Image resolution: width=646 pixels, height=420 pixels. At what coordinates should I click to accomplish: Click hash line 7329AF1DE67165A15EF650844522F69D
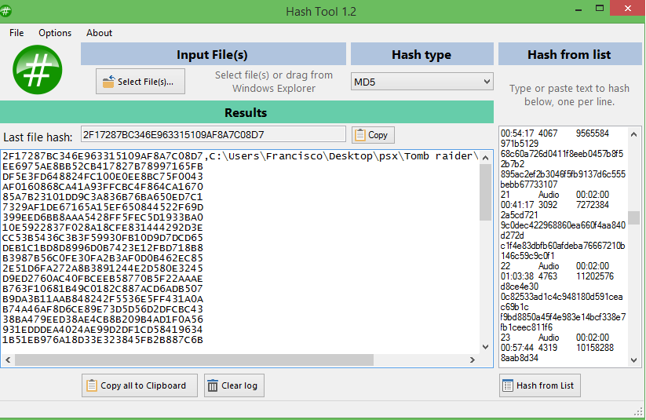pos(103,207)
